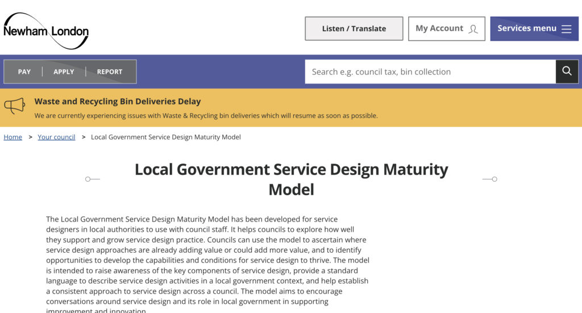Screen dimensions: 582x313
Task: Navigate to the Your council breadcrumb
Action: (56, 137)
